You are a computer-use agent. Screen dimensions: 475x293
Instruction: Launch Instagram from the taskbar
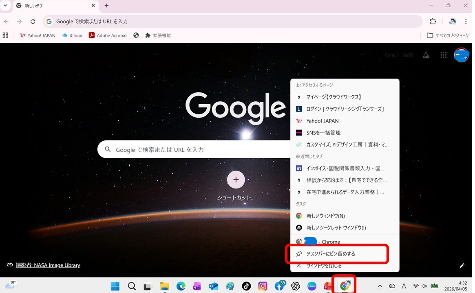263,286
